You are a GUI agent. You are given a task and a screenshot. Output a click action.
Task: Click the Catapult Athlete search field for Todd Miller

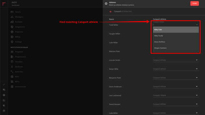coord(174,25)
